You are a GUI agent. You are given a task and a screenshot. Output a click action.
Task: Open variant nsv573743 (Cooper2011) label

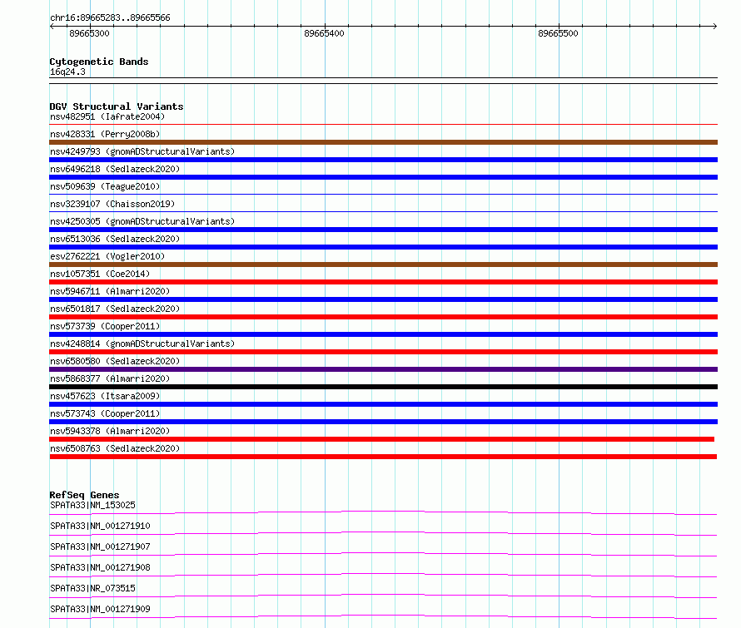(x=105, y=413)
